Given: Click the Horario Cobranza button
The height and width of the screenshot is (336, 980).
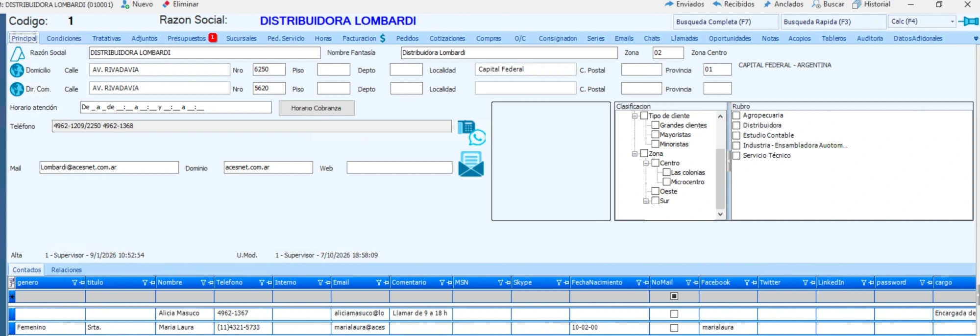Looking at the screenshot, I should point(317,108).
